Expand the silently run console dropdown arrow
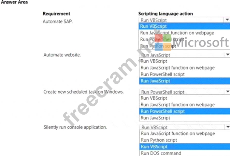The image size is (230, 156). pos(227,127)
